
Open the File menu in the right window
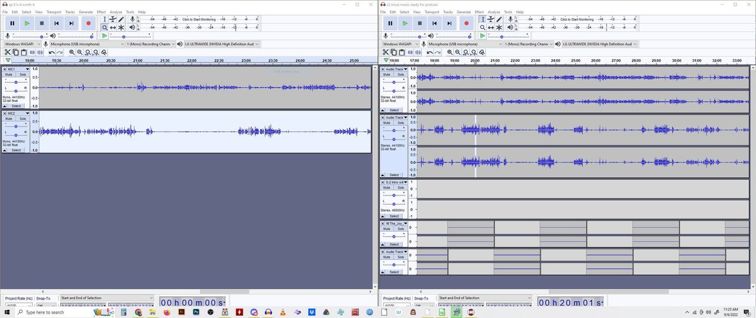384,11
